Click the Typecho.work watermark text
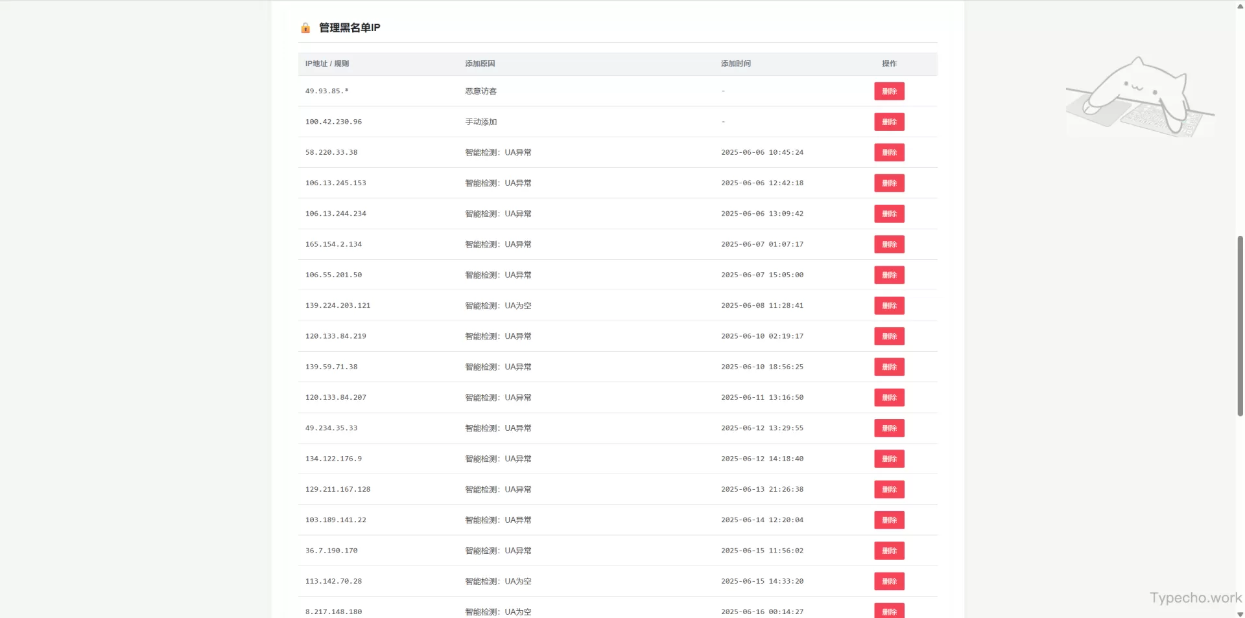The height and width of the screenshot is (618, 1245). 1195,598
